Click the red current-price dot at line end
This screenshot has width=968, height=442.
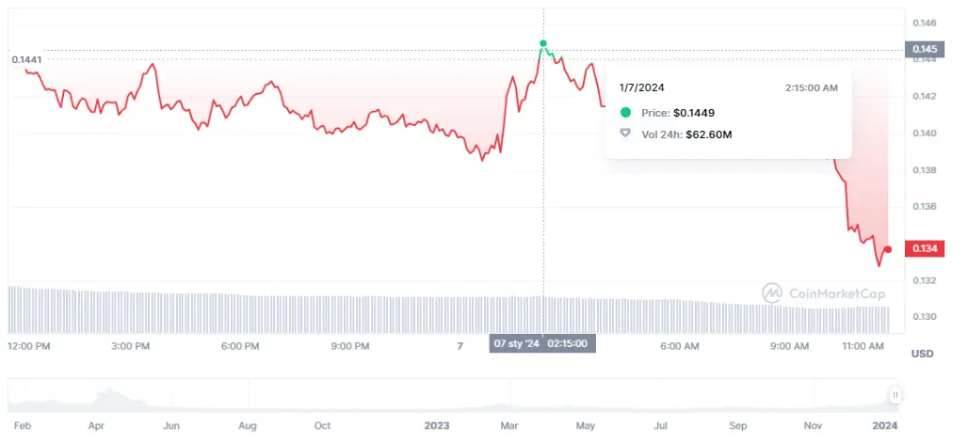point(888,249)
